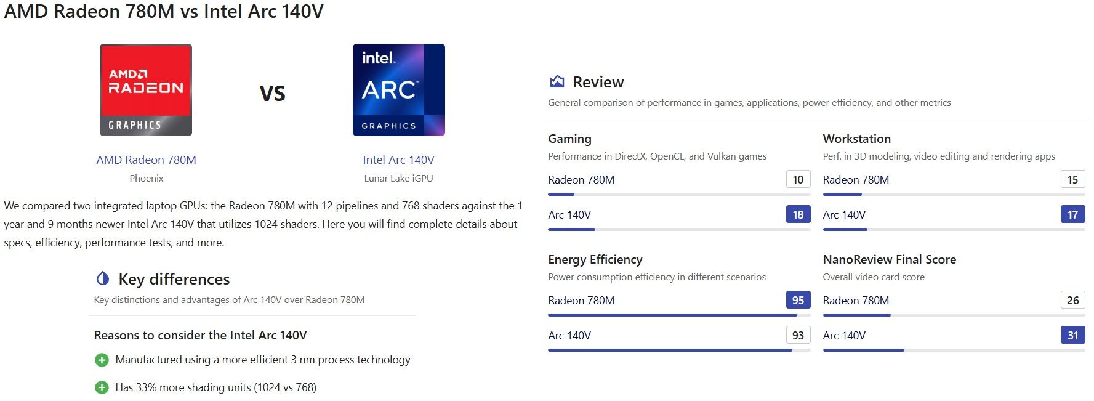Click the Review subtitle about general comparison
The width and height of the screenshot is (1094, 401).
click(x=749, y=103)
